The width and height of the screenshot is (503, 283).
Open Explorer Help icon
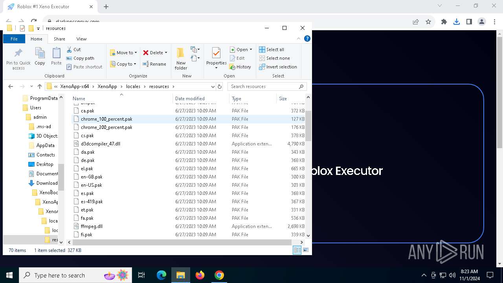point(307,39)
